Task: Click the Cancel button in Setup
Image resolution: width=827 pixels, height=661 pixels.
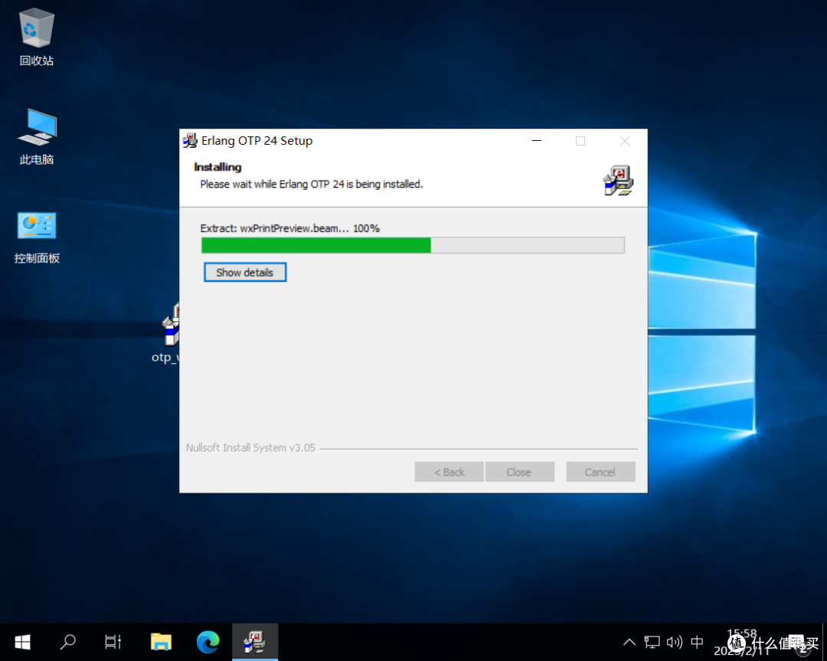Action: pyautogui.click(x=600, y=472)
